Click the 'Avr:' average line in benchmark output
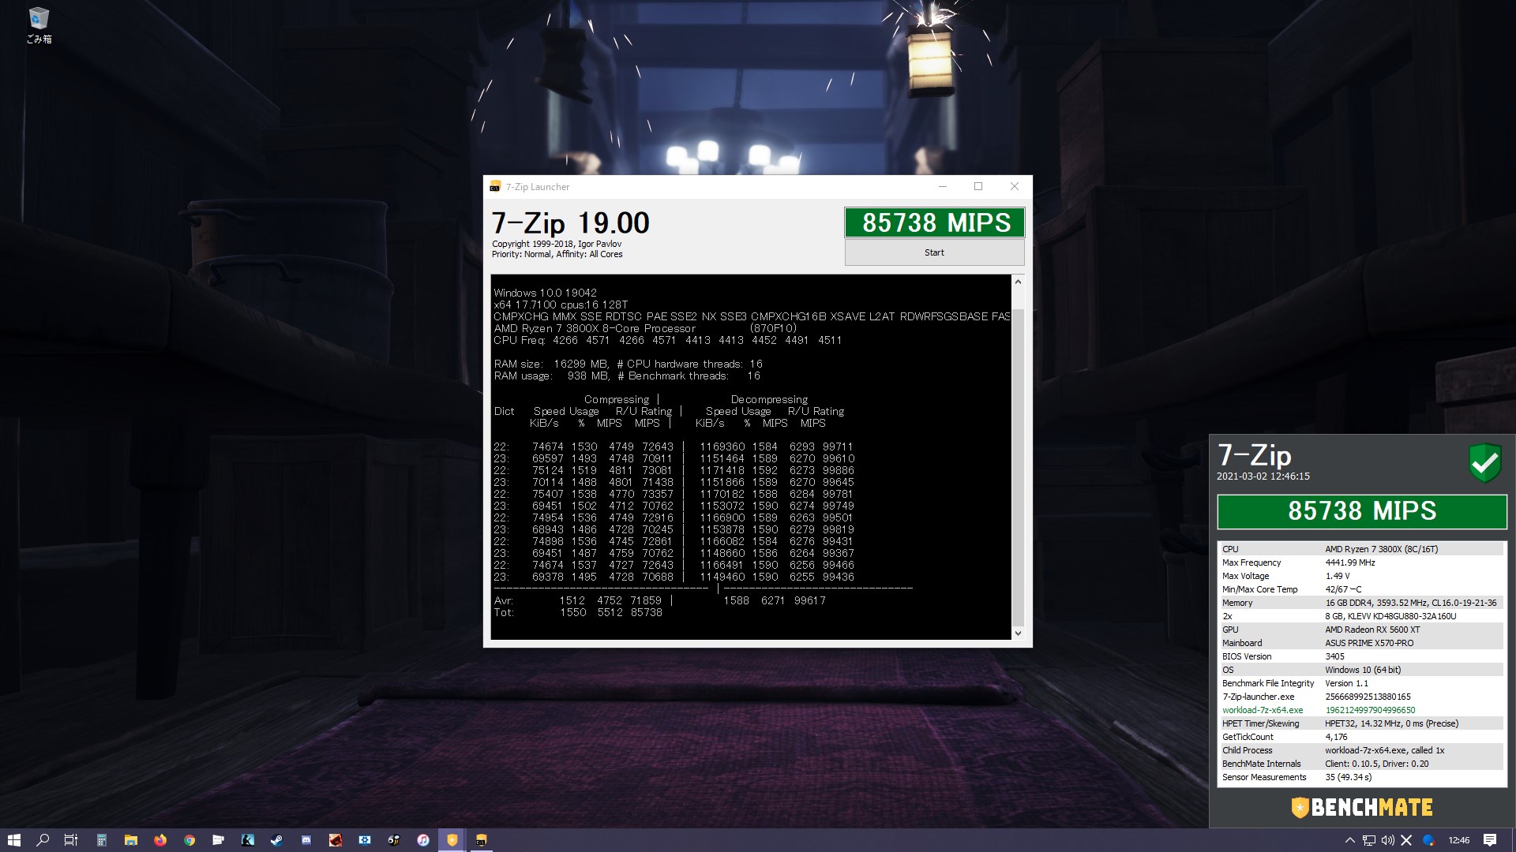Screen dimensions: 1516x852 pyautogui.click(x=659, y=600)
